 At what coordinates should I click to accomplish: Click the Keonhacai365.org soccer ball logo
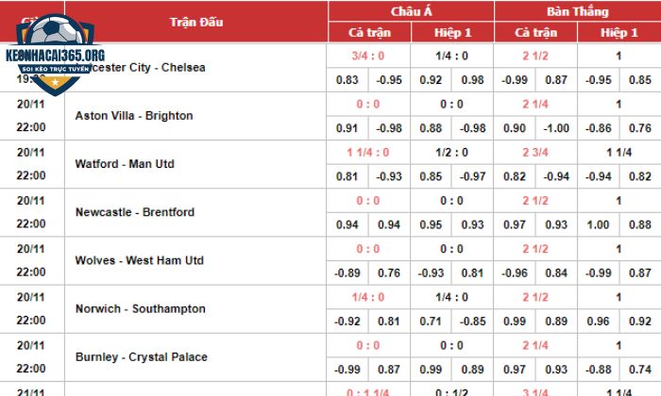[55, 54]
